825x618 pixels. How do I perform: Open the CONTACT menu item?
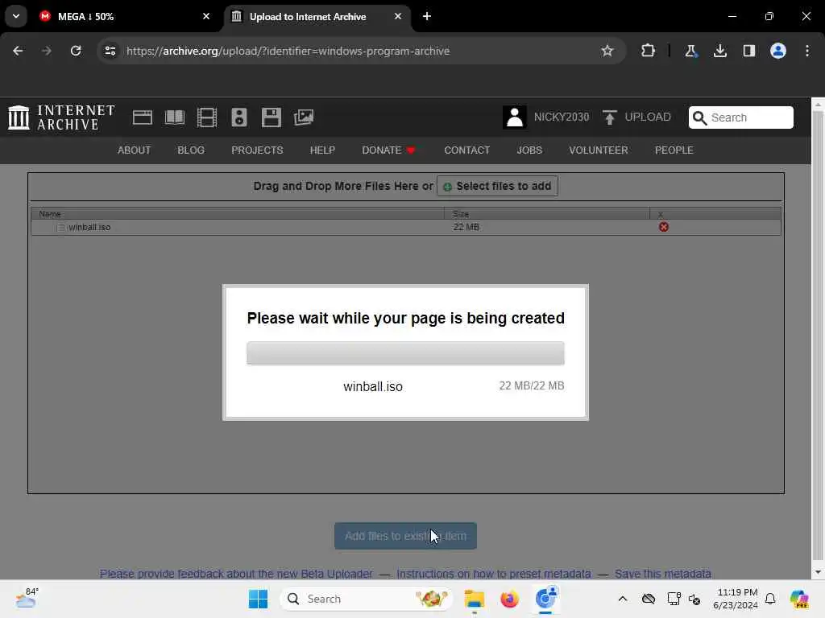coord(466,150)
